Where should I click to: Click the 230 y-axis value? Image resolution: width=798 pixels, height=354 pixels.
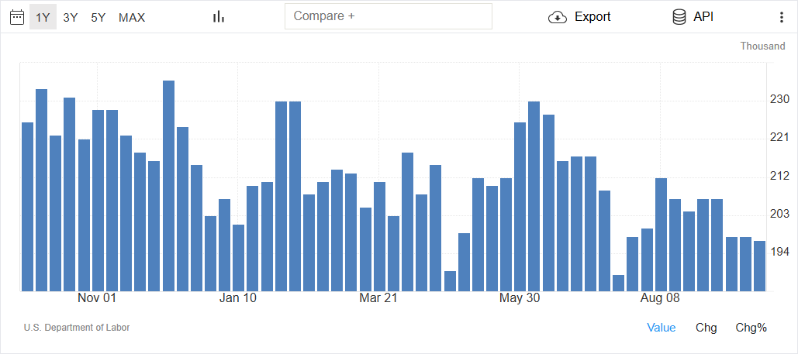[x=779, y=99]
